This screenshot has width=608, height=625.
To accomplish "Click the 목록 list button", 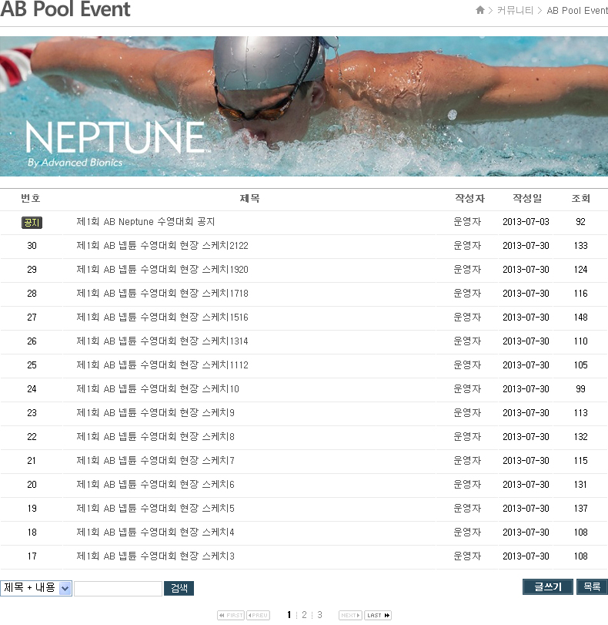I will tap(592, 586).
